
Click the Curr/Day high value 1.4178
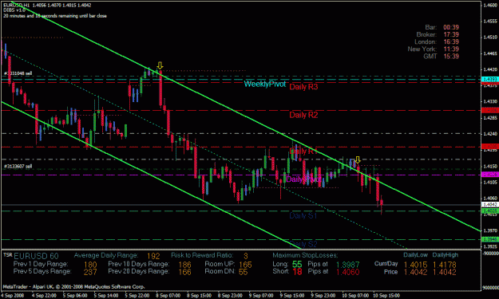coord(445,265)
